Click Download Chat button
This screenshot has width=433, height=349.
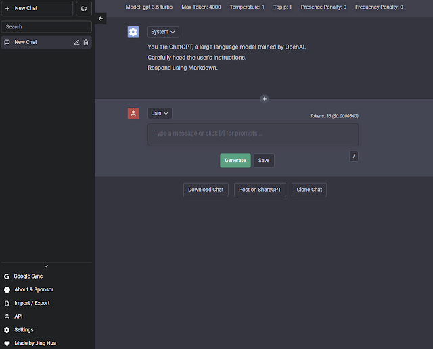click(x=206, y=190)
